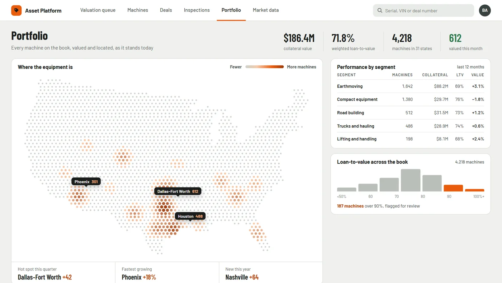The image size is (502, 283).
Task: Click the orange Asset Platform logo icon
Action: pos(16,10)
